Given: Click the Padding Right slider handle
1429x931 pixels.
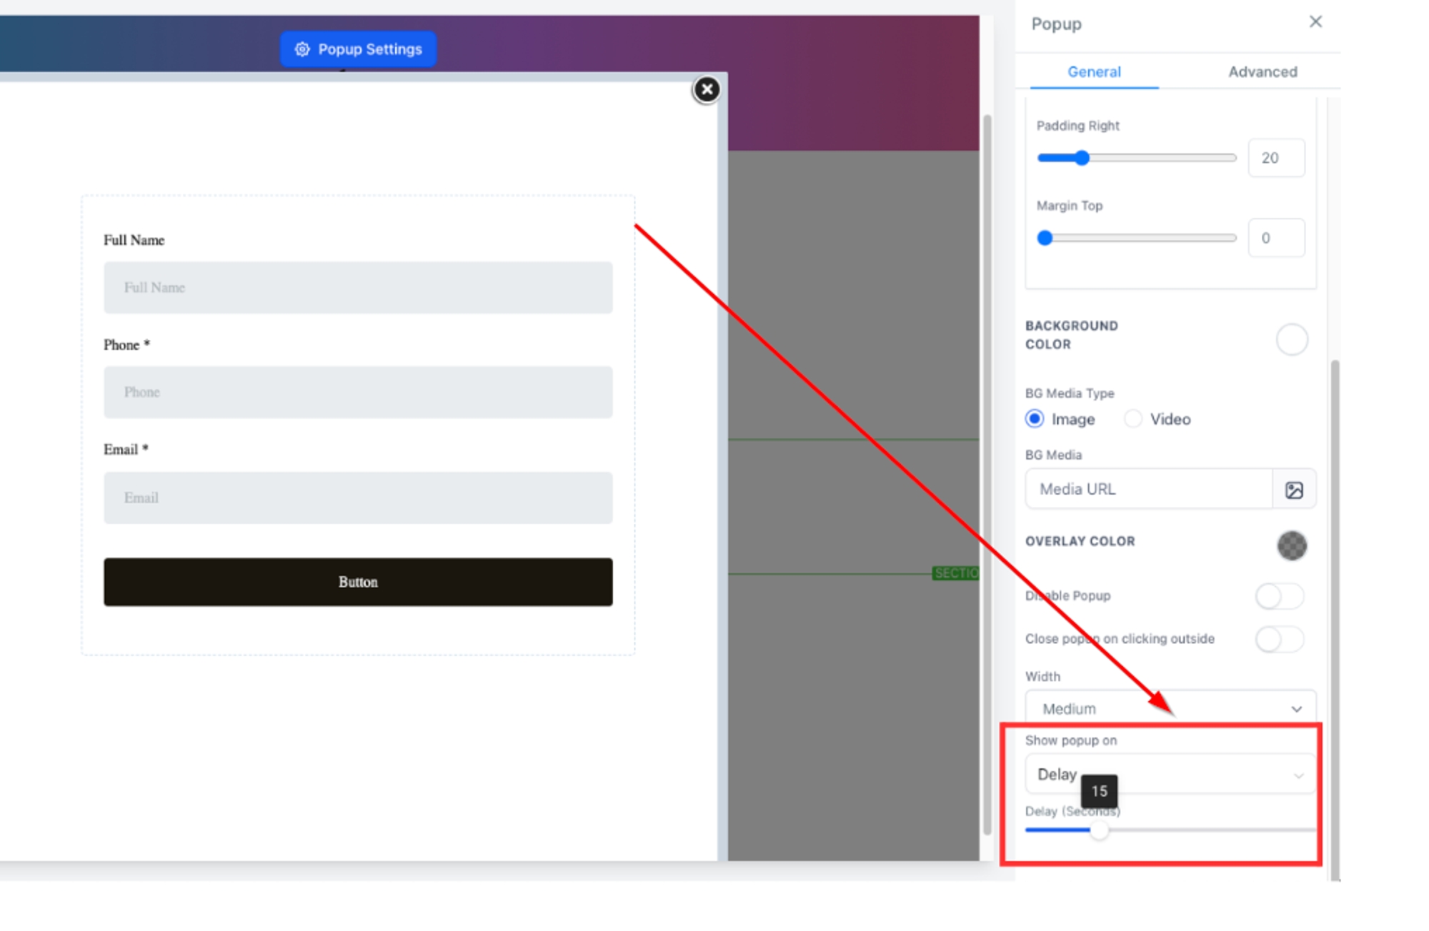Looking at the screenshot, I should [1082, 158].
